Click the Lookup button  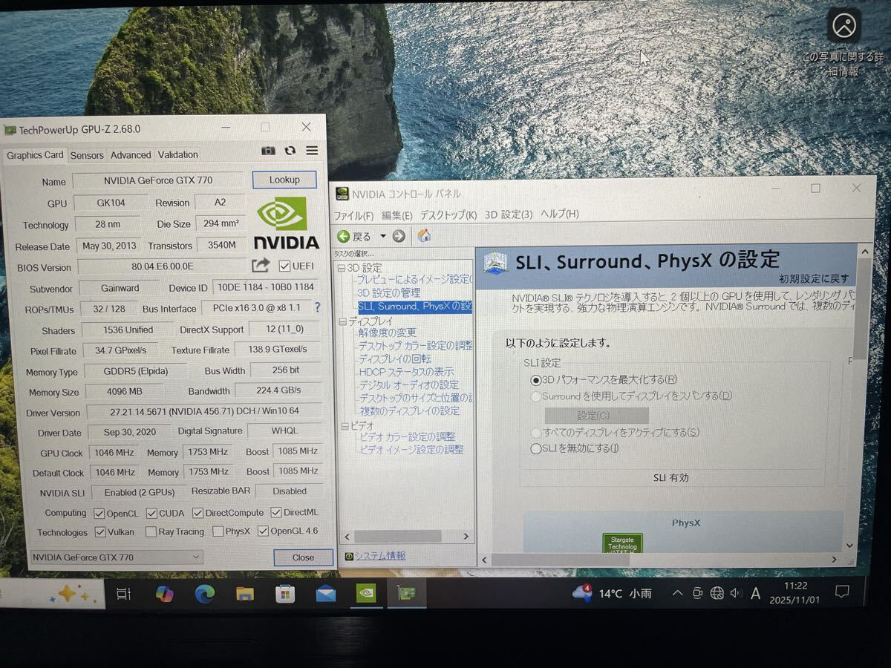click(284, 180)
